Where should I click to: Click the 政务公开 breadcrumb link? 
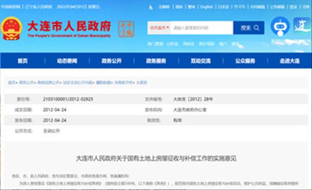coord(27,82)
